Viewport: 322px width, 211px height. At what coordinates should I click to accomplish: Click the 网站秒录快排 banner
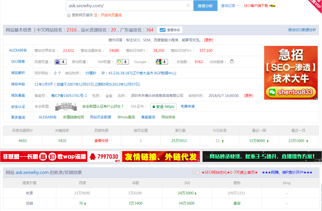click(x=262, y=157)
